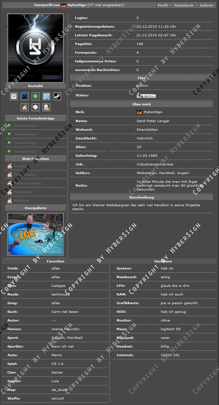Open forum post Testeintrag 1

pos(26,152)
